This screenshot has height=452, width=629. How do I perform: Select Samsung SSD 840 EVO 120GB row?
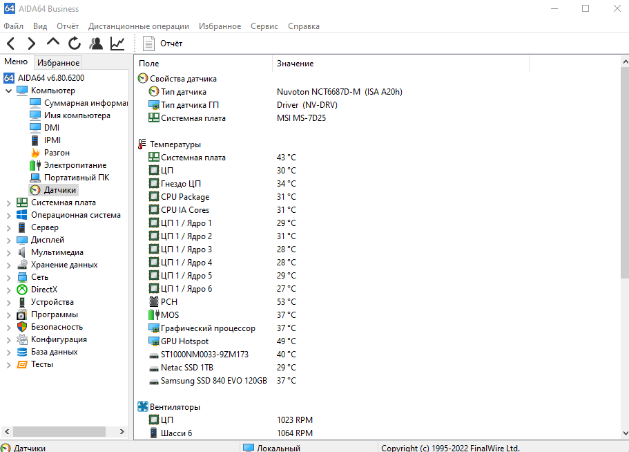pos(222,381)
